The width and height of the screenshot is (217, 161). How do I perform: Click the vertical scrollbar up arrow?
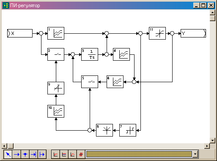click(212, 13)
